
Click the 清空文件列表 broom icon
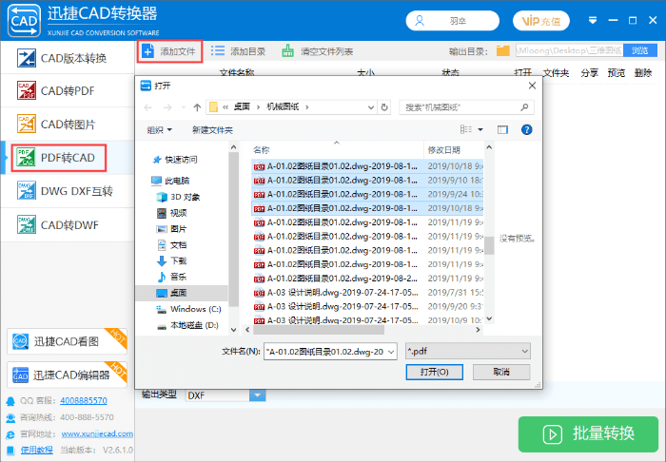pos(287,51)
